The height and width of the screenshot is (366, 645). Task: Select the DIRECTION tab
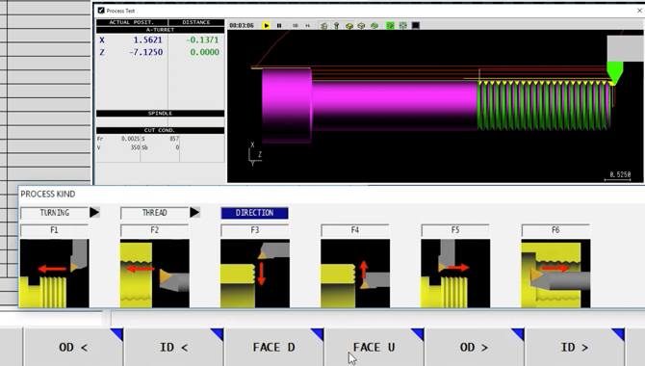(x=254, y=213)
